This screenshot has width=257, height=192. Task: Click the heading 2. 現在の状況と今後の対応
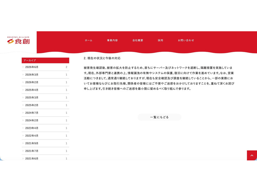click(102, 58)
